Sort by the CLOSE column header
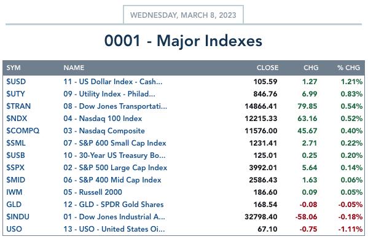This screenshot has width=368, height=239. [x=267, y=68]
